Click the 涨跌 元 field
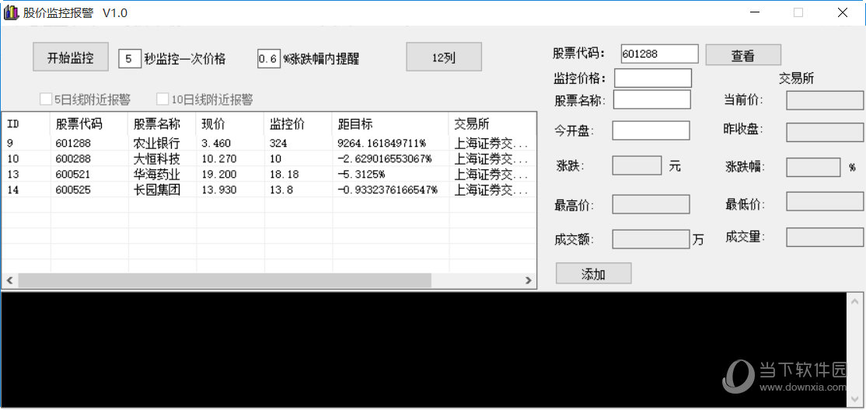The width and height of the screenshot is (866, 410). coord(637,165)
